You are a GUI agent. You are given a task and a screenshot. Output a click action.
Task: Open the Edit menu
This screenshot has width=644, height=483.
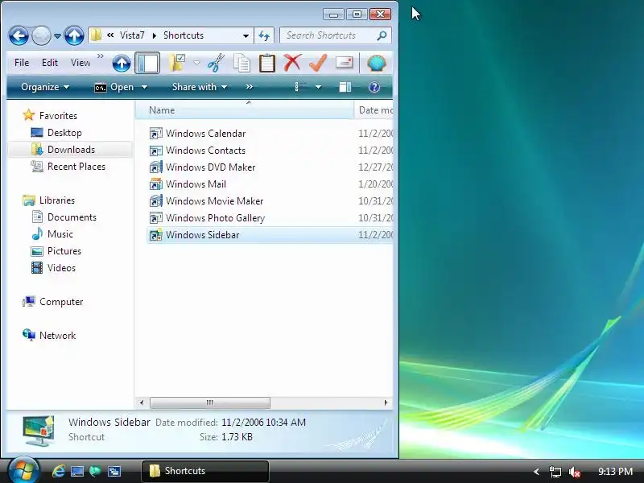click(50, 63)
